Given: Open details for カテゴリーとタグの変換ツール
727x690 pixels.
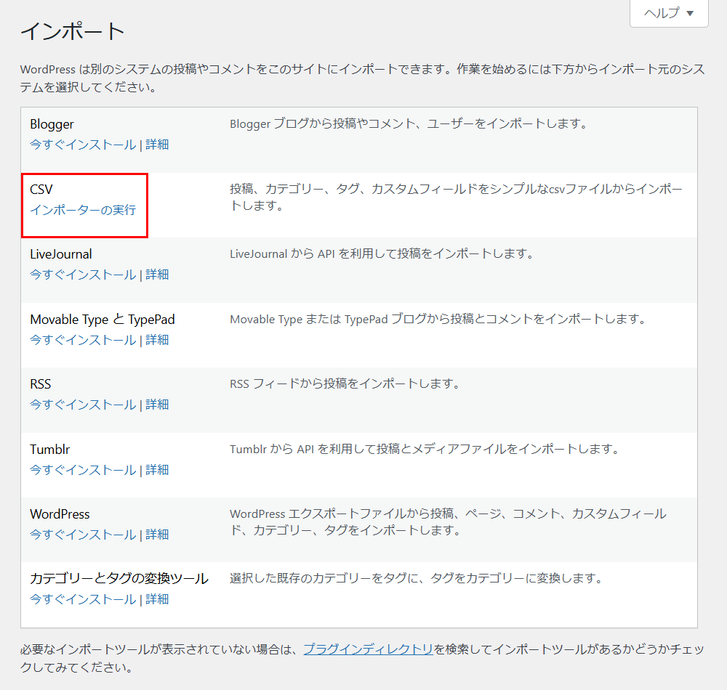Looking at the screenshot, I should 158,598.
